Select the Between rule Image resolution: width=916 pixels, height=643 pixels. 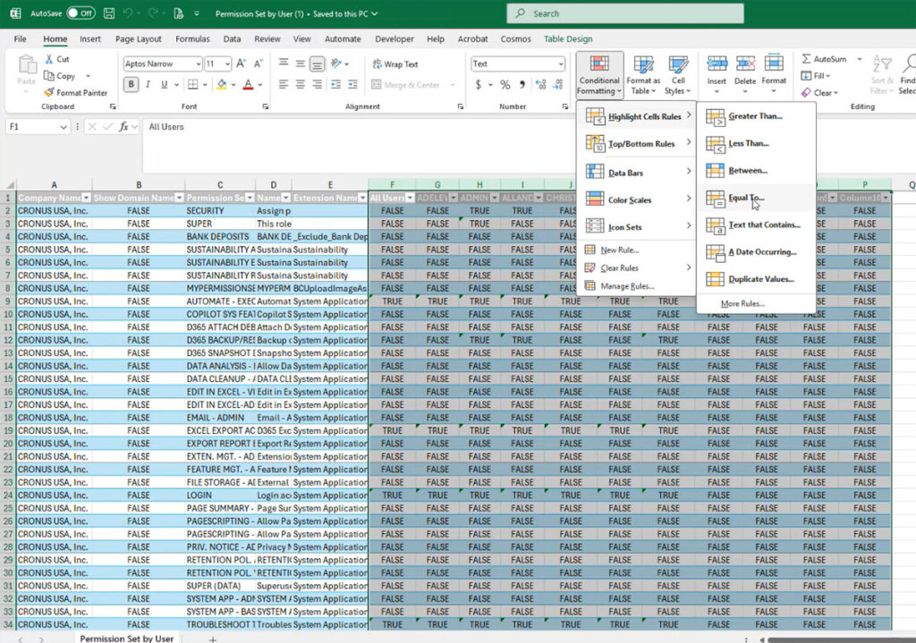tap(756, 171)
